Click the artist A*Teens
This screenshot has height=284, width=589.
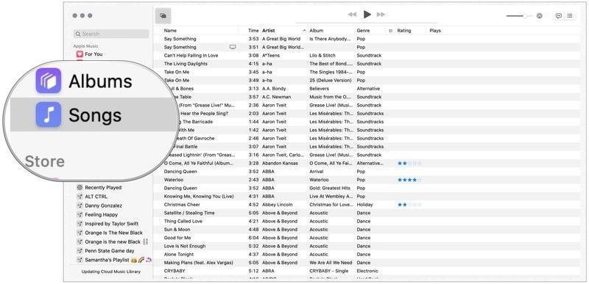pos(271,55)
